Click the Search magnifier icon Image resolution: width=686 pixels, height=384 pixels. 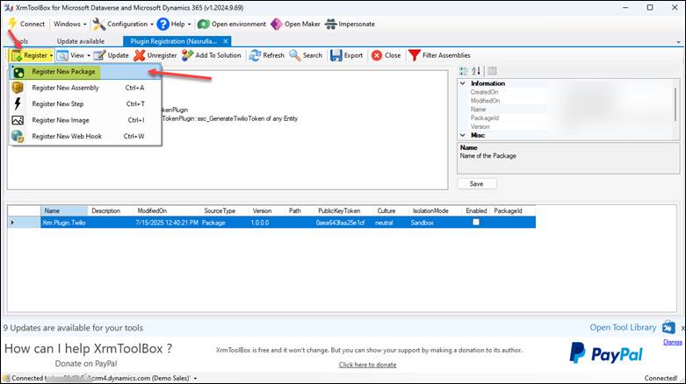[x=295, y=55]
